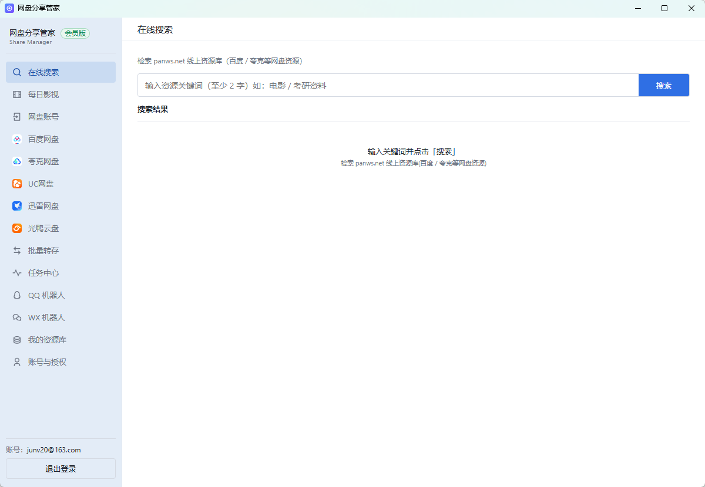Click the 搜索结果 heading
The width and height of the screenshot is (705, 487).
click(153, 109)
